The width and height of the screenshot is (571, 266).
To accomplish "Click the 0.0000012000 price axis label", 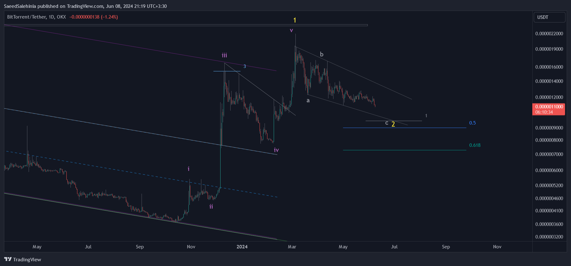I will (x=549, y=97).
